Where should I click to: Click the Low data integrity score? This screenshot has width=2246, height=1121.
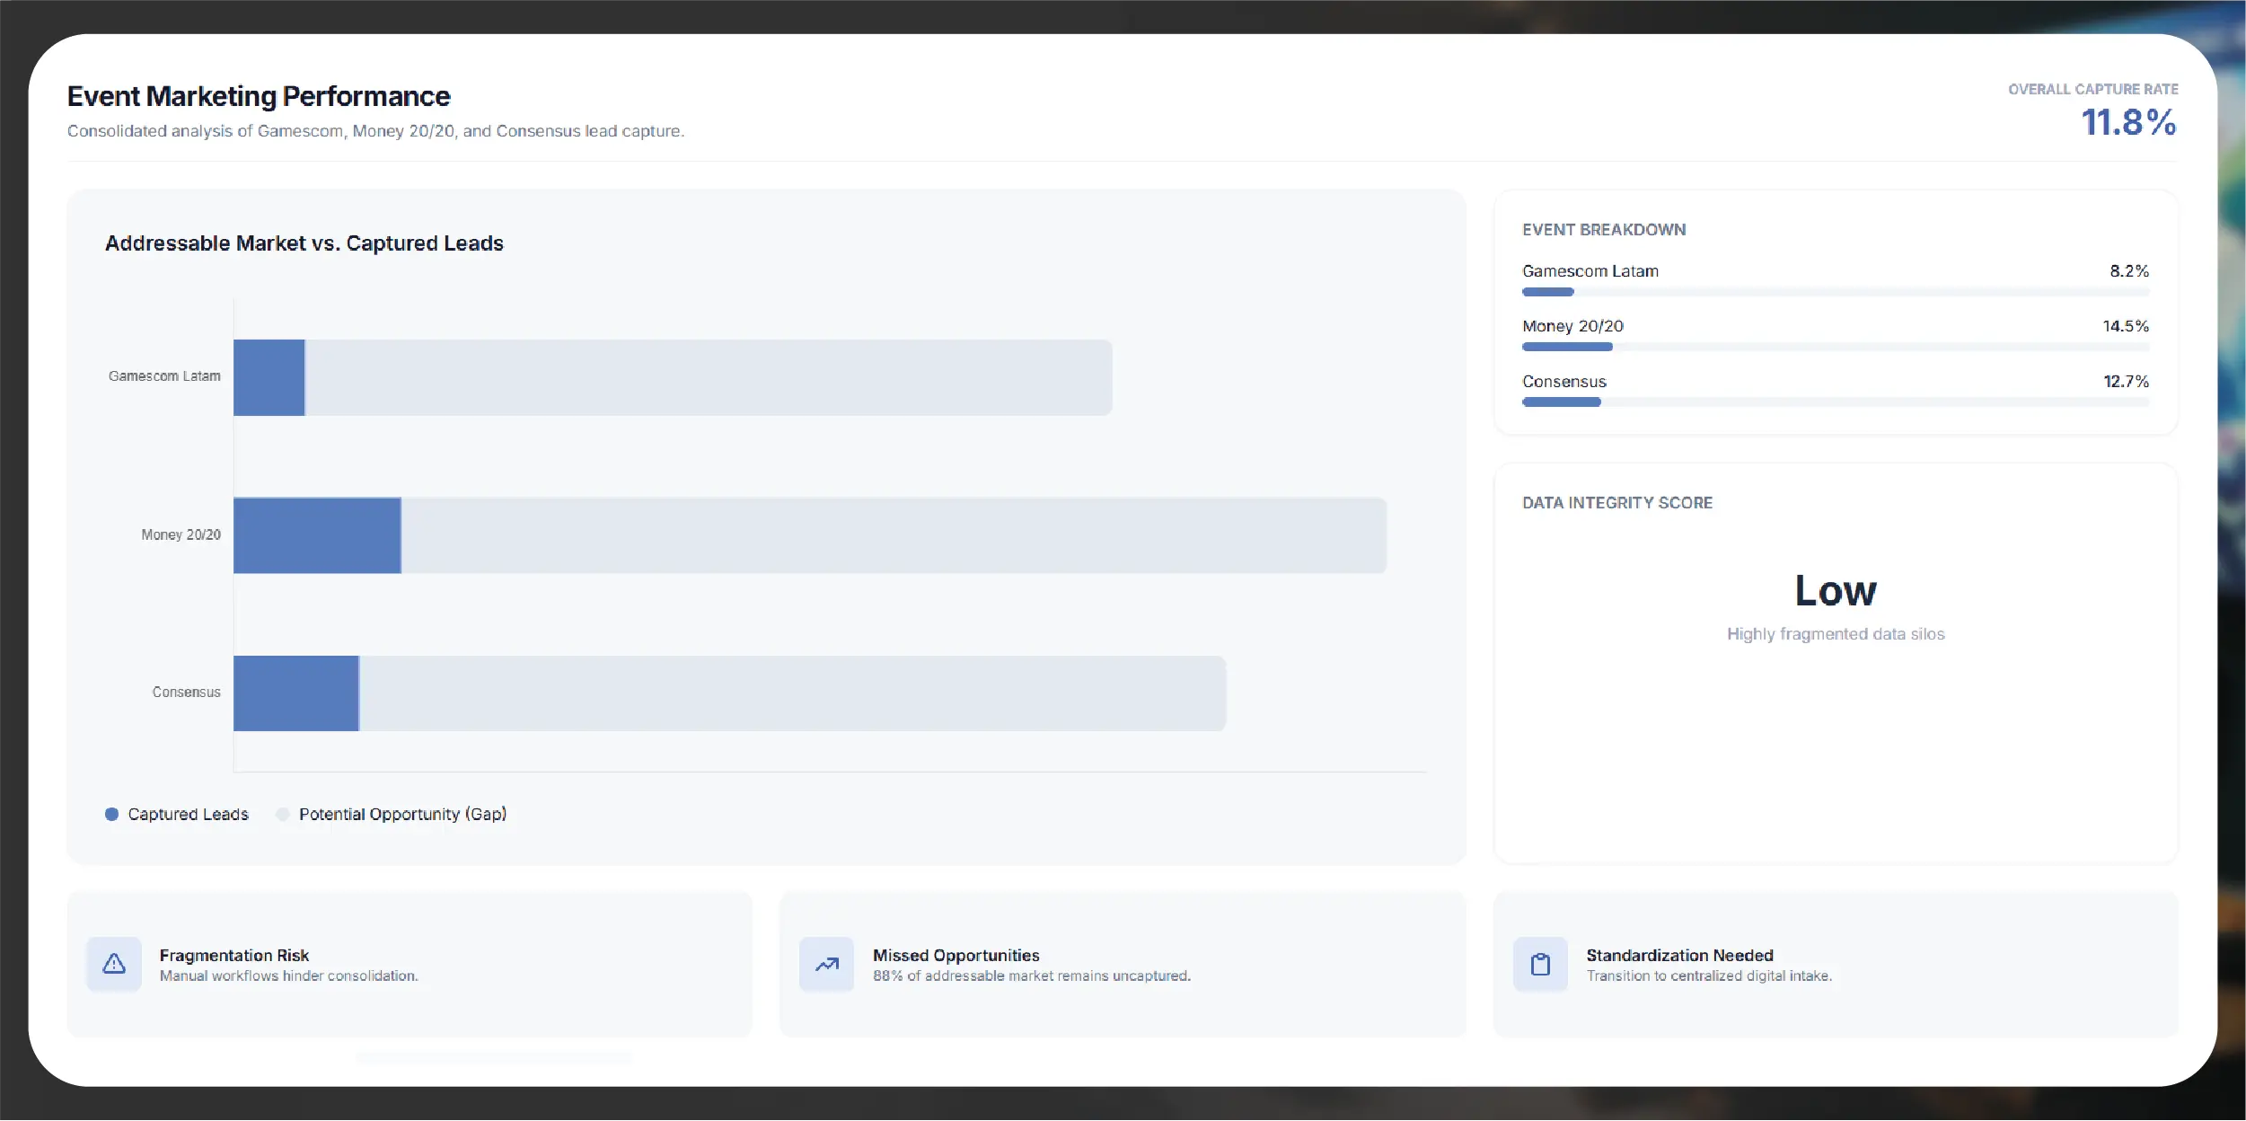pyautogui.click(x=1836, y=590)
